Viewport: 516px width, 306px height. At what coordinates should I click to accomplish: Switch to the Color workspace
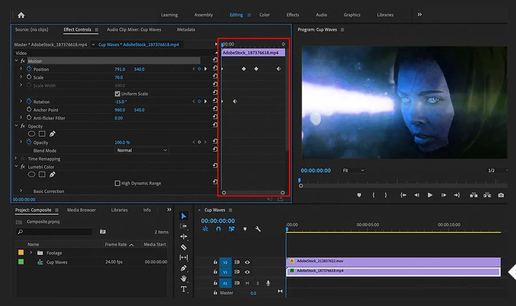tap(264, 15)
